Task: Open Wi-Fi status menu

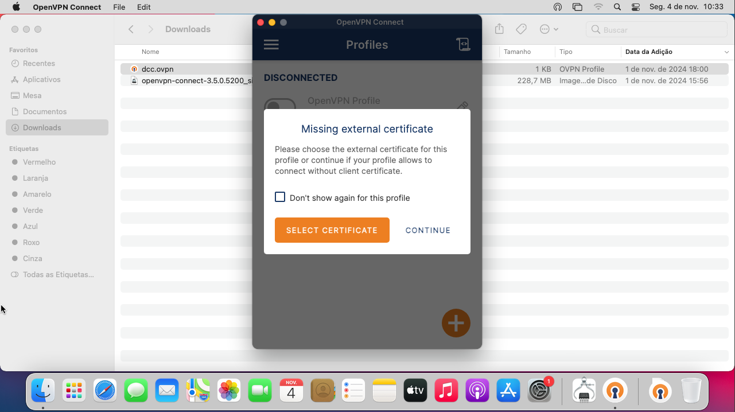Action: (598, 7)
